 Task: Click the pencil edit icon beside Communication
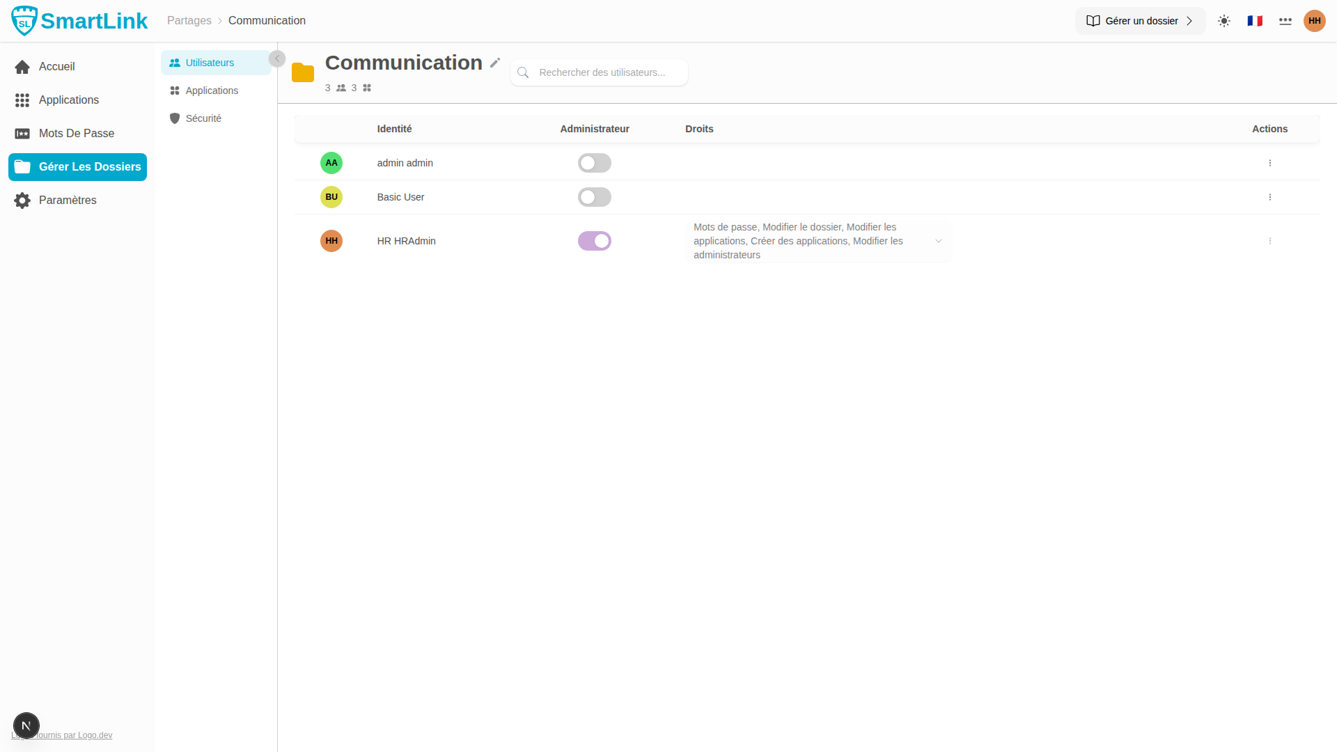495,63
